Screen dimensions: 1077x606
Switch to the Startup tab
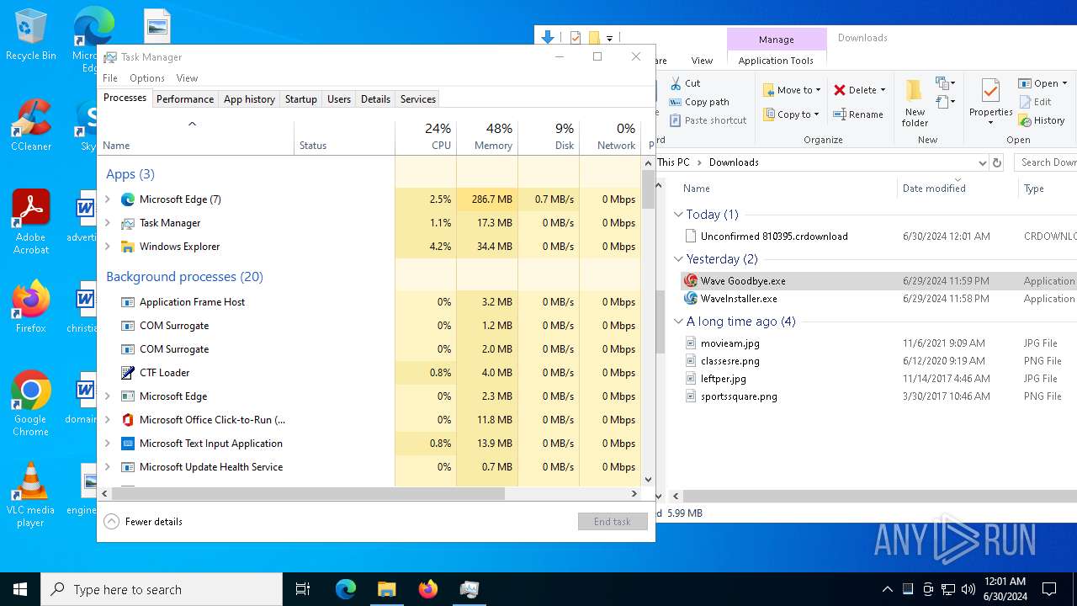click(300, 99)
